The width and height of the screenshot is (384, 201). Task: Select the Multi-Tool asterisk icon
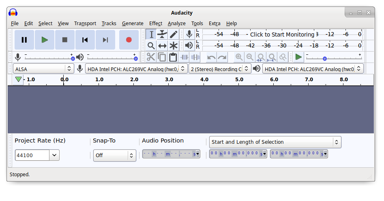[x=174, y=45]
